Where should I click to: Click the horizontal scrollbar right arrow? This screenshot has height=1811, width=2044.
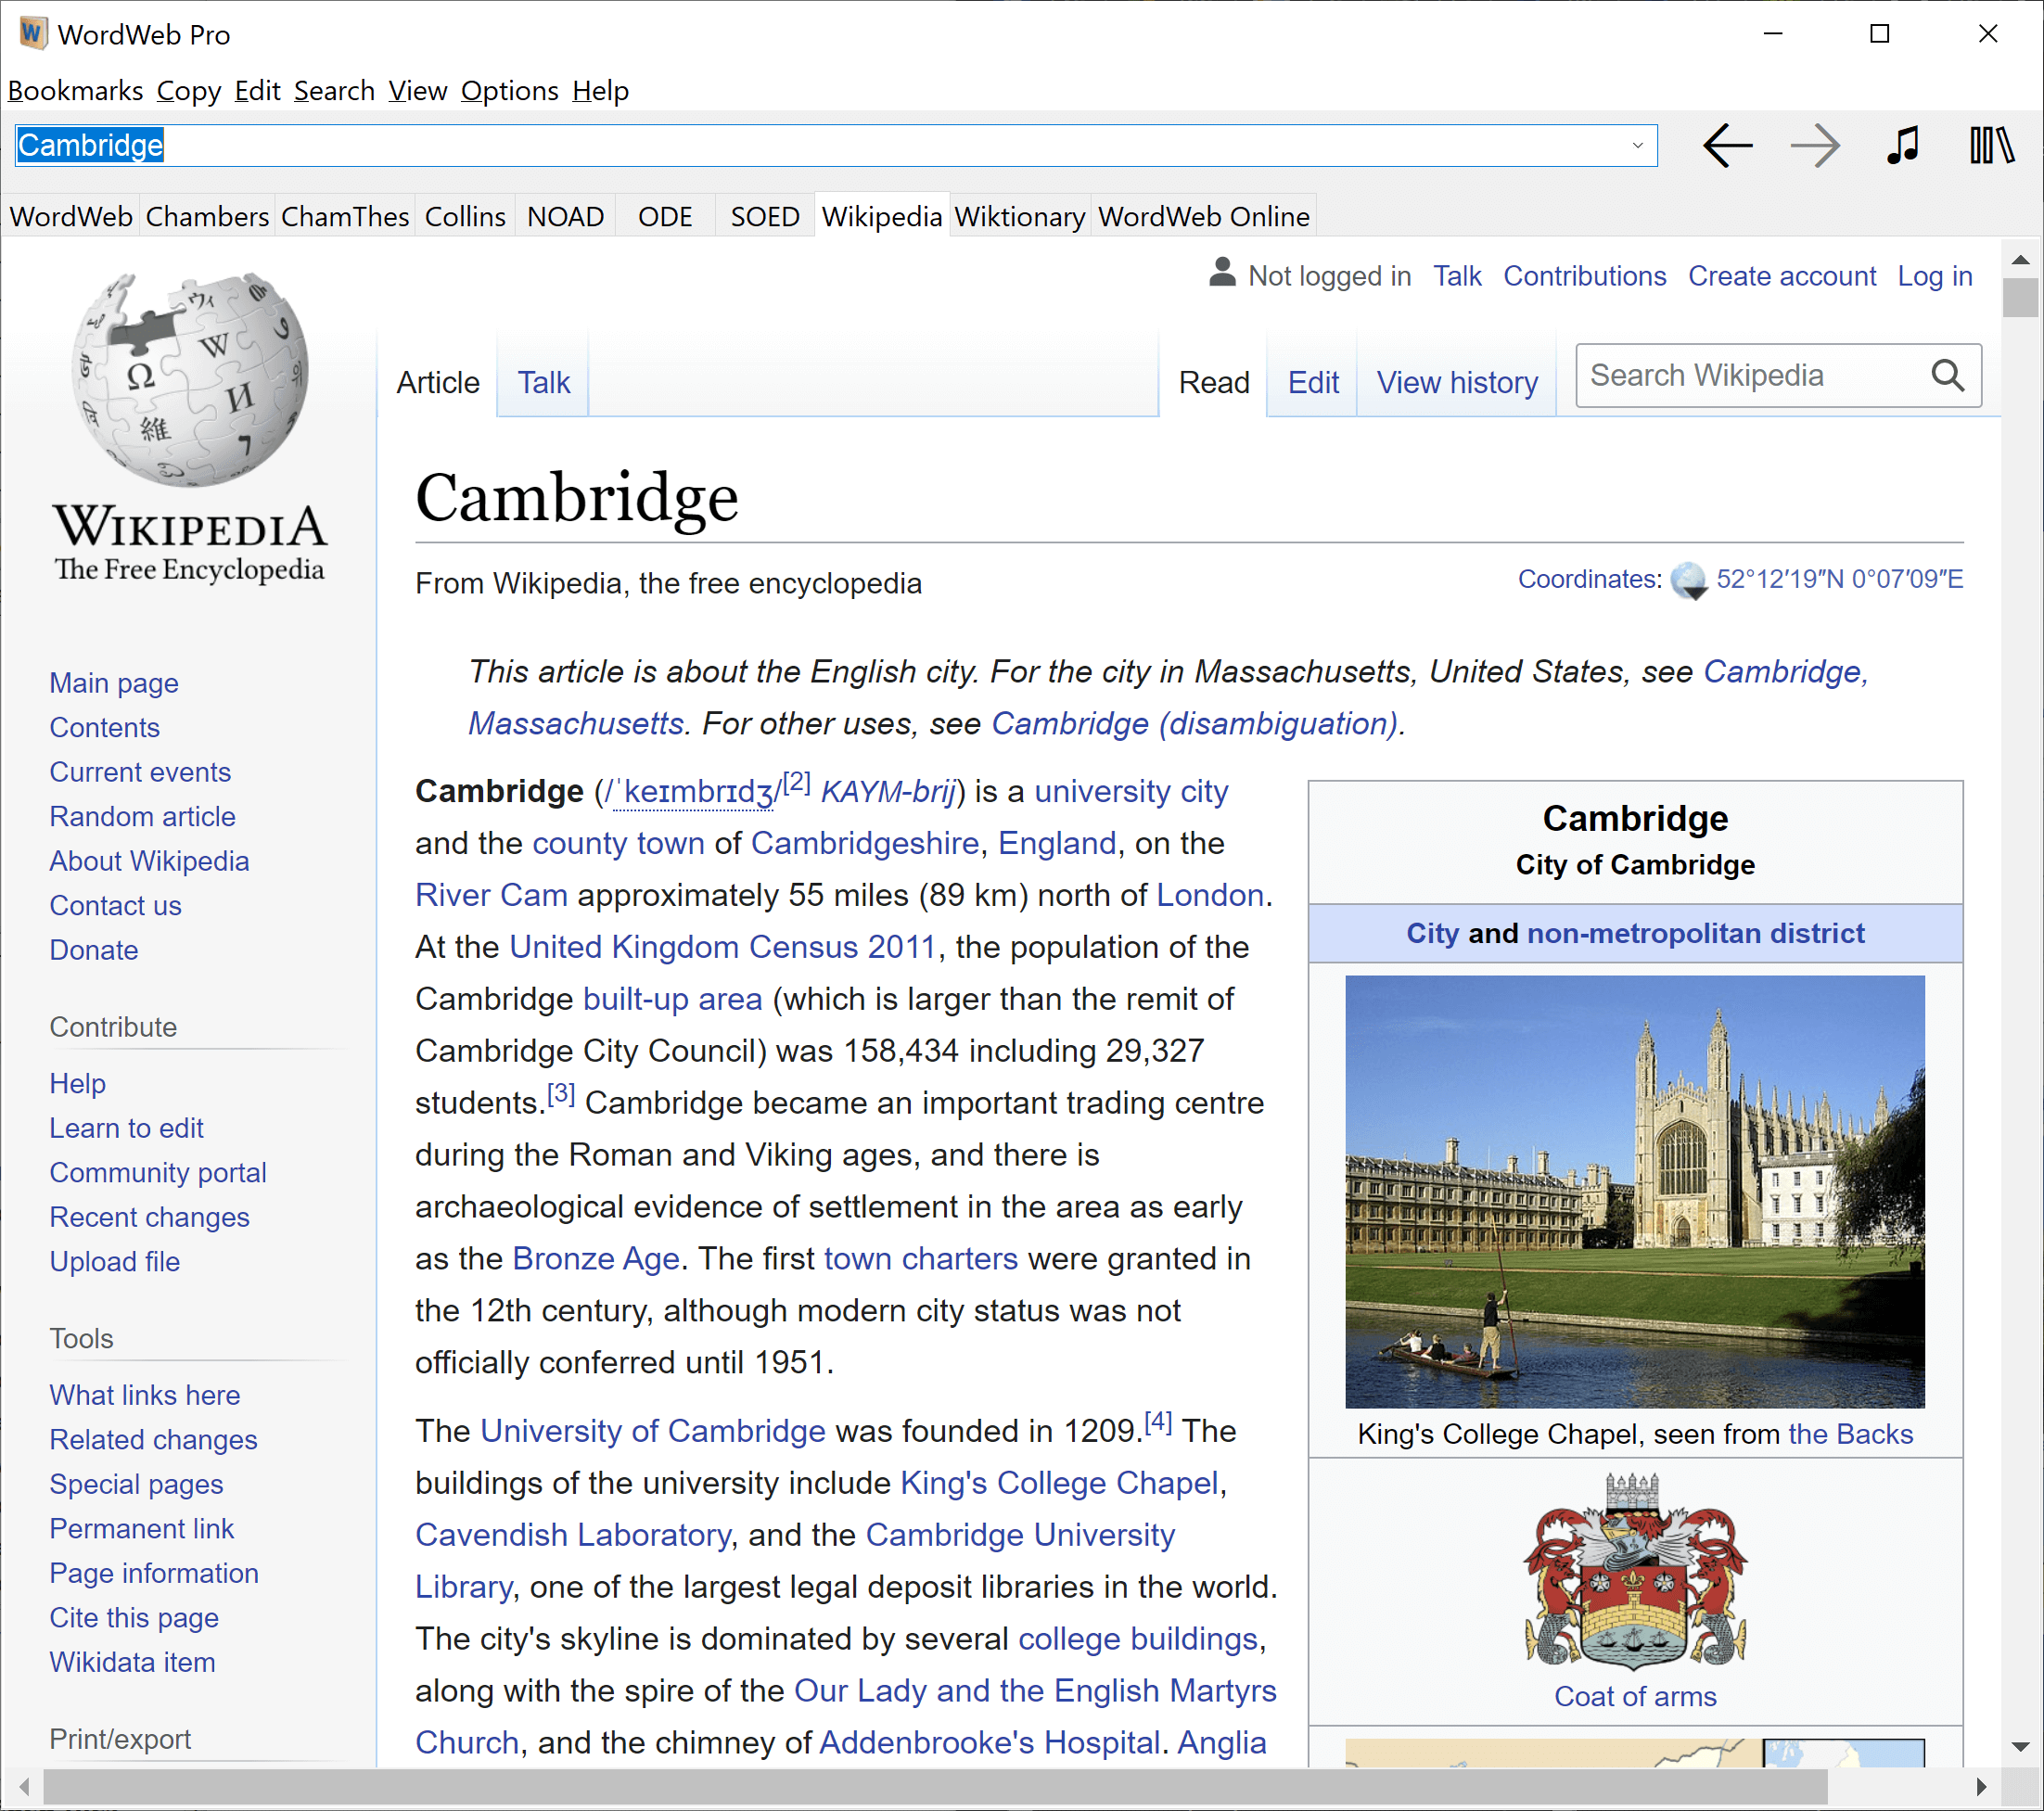(1982, 1787)
